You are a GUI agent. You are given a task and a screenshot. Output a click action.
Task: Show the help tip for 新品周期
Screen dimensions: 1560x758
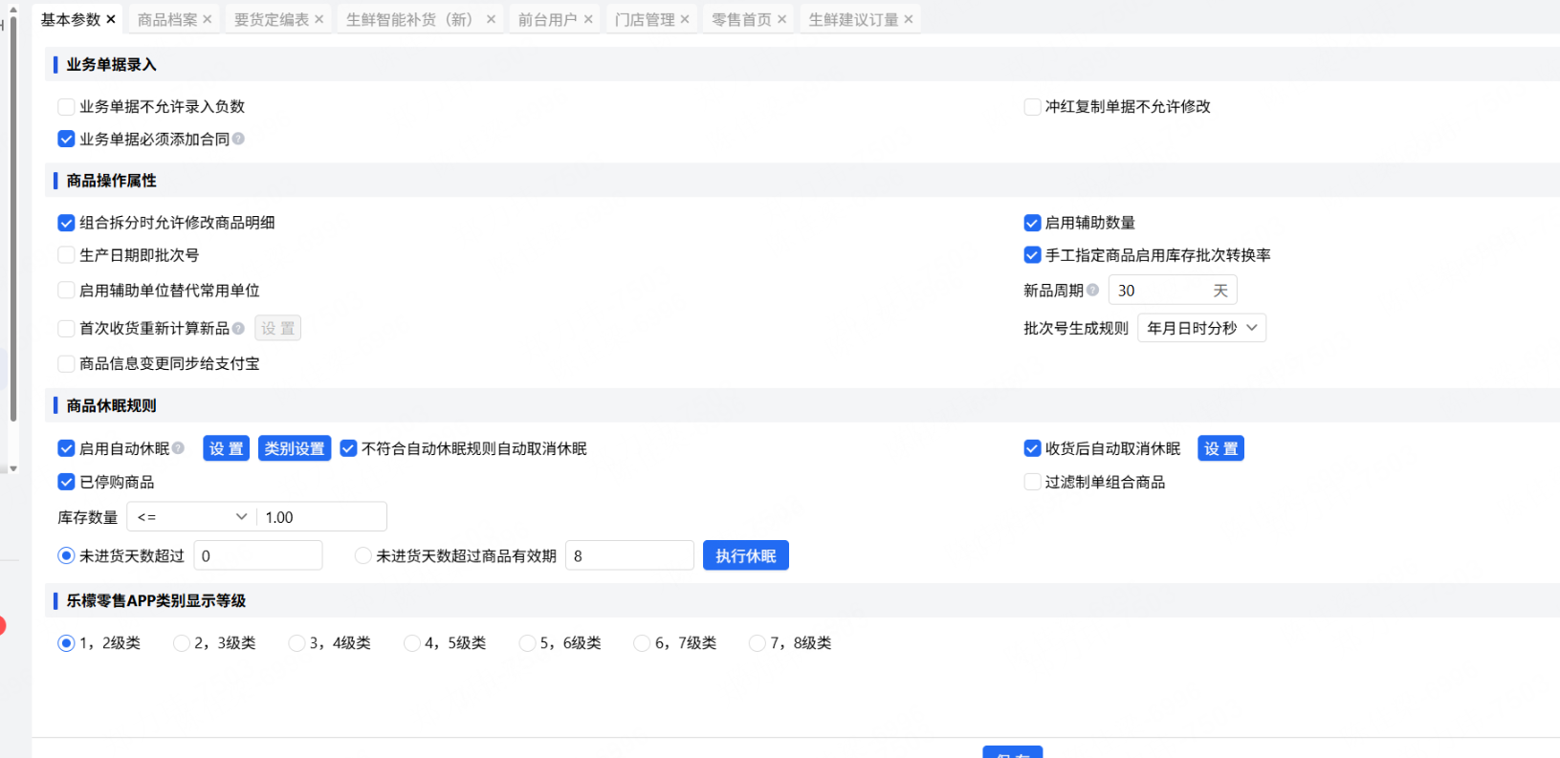pyautogui.click(x=1092, y=290)
